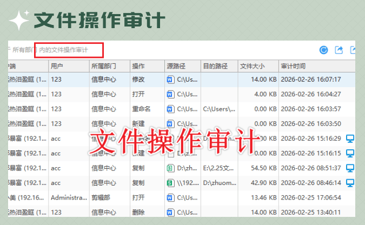This screenshot has height=225, width=365.
Task: Click Excel file icon in 08:46:14 row
Action: point(170,183)
